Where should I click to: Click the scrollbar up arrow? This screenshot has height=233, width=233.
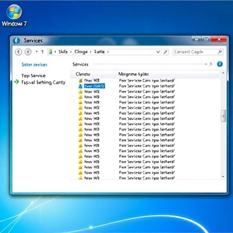click(x=223, y=73)
